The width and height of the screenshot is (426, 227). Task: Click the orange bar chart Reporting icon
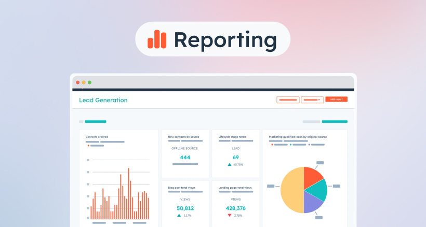157,38
